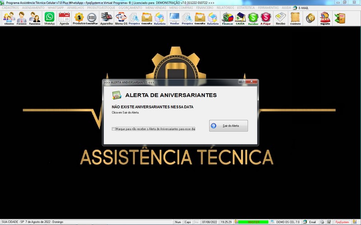
Task: Open the Finanças chart icon
Action: point(227,18)
